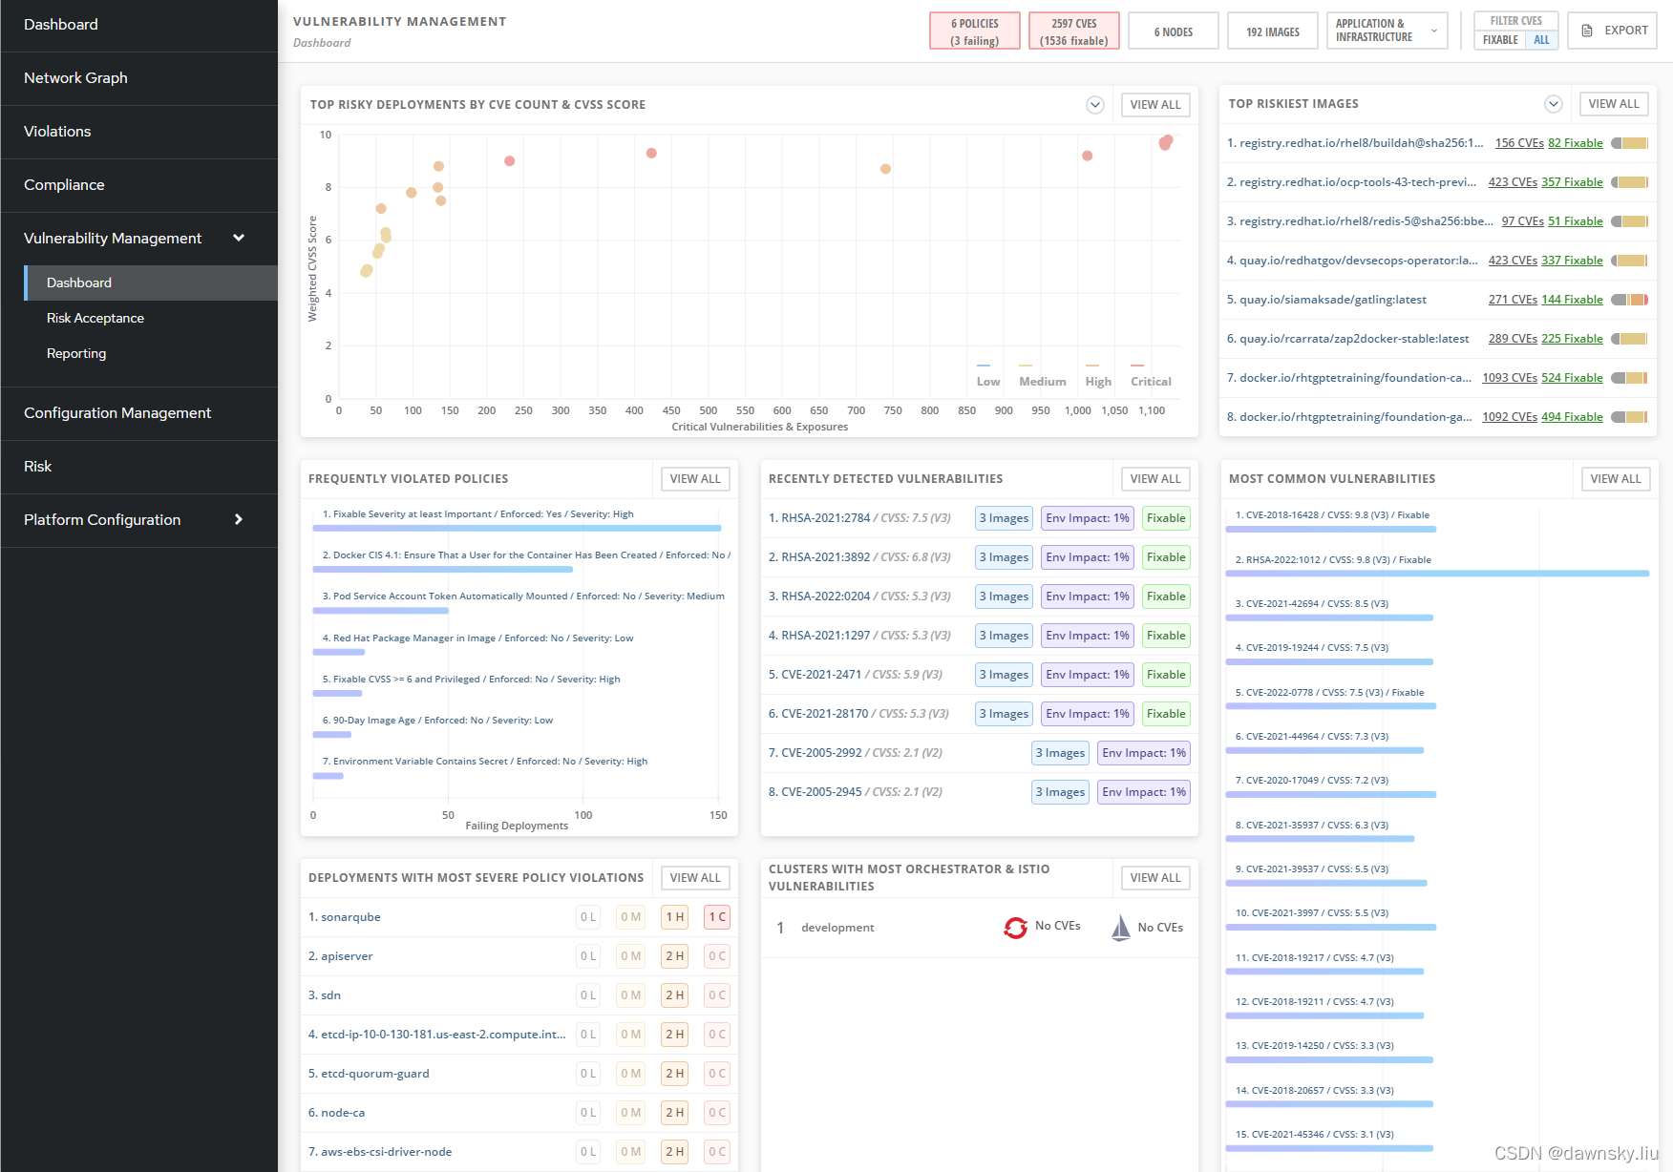View all deployments with severe policy violations

[695, 878]
